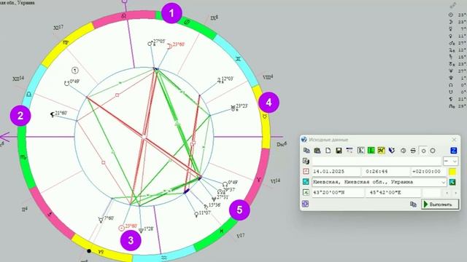Image resolution: width=467 pixels, height=262 pixels.
Task: Click the clock icon in dialog toolbar
Action: click(x=403, y=151)
